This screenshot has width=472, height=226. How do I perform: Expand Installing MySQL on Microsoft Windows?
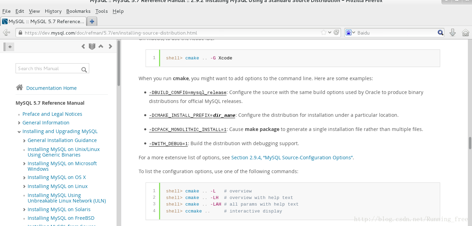24,164
